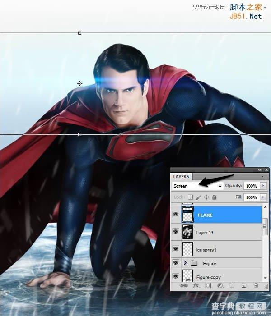The height and width of the screenshot is (316, 271).
Task: Open the Screen blend mode dropdown
Action: 198,186
